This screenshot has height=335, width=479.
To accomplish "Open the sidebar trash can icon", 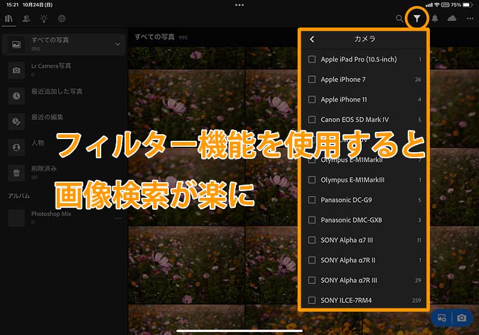I will pos(17,173).
